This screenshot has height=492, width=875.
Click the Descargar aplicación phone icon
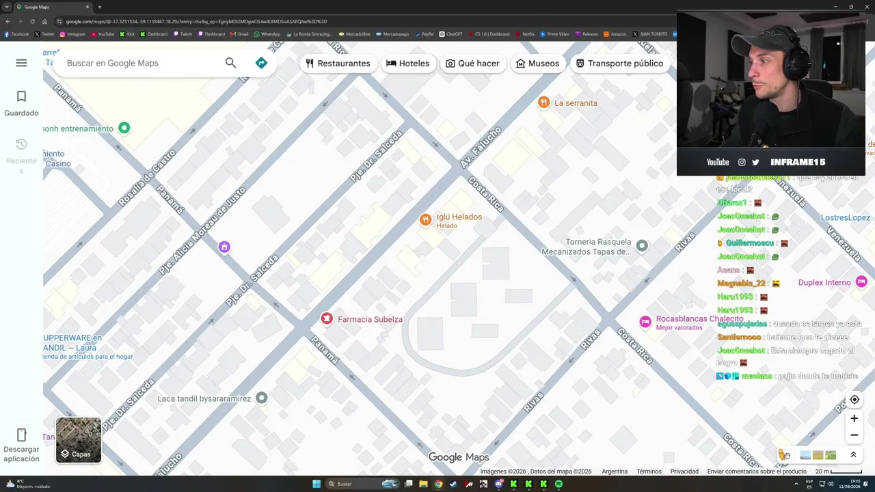point(21,435)
